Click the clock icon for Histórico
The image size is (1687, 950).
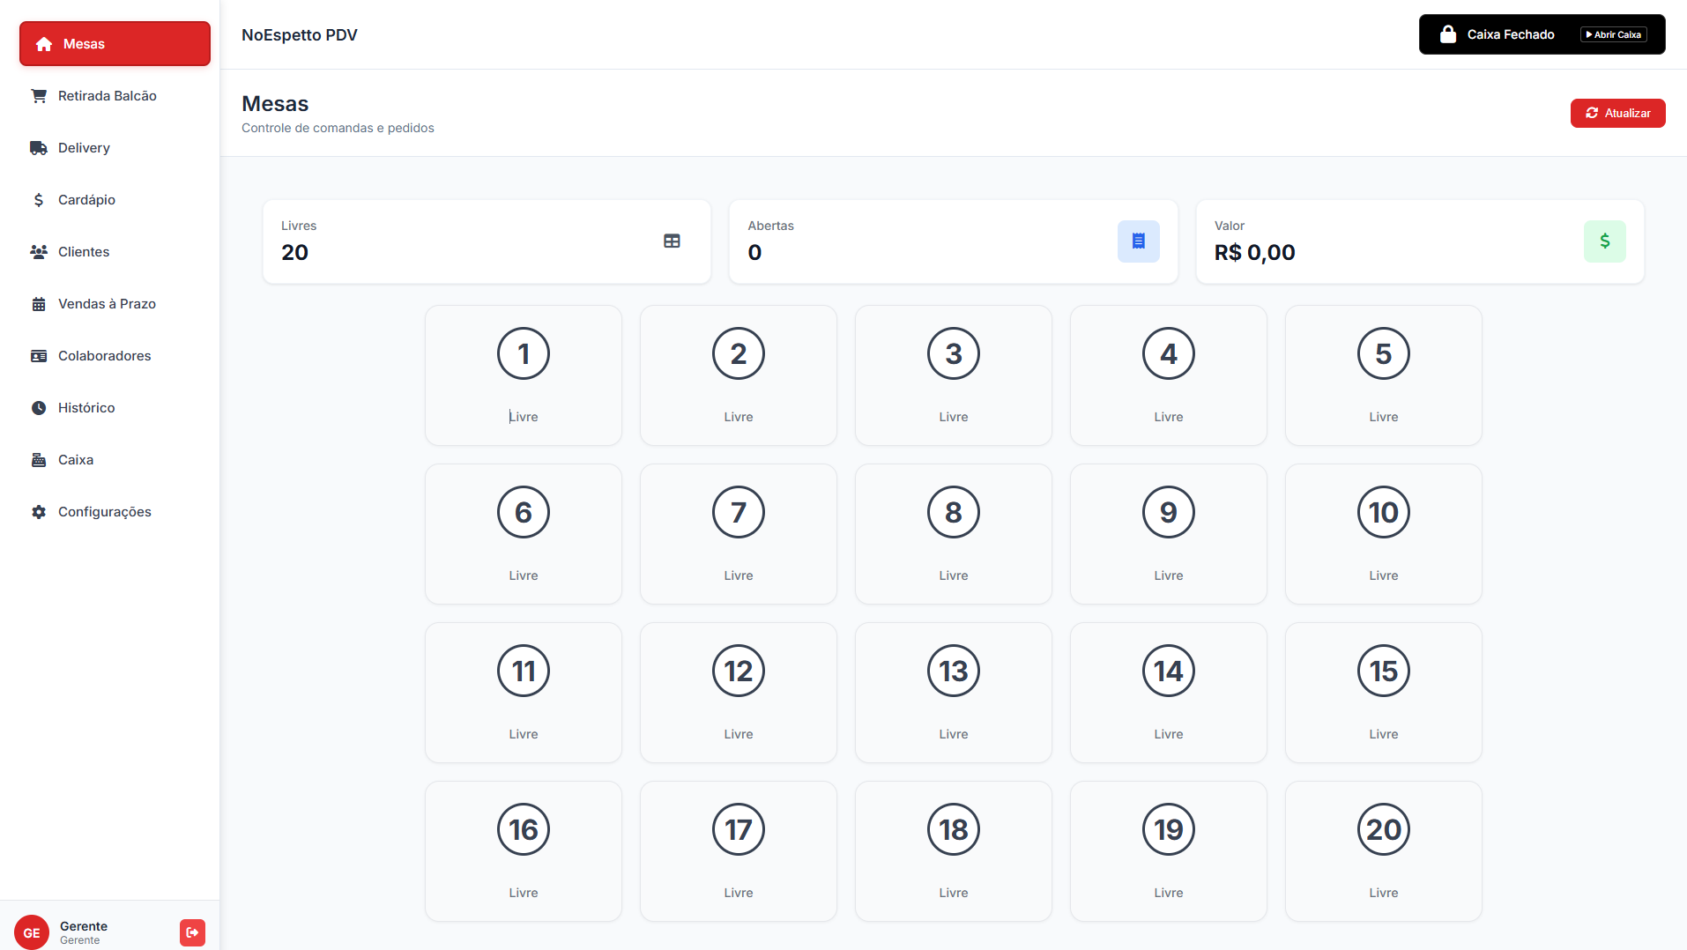tap(39, 408)
